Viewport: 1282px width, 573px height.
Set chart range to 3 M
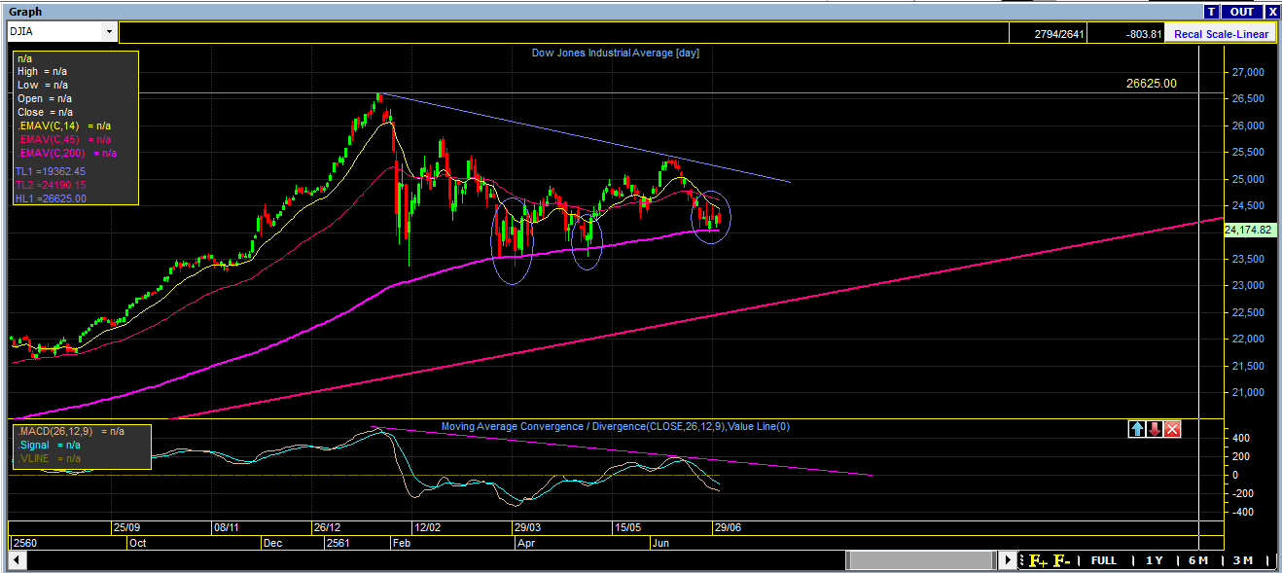[1242, 560]
